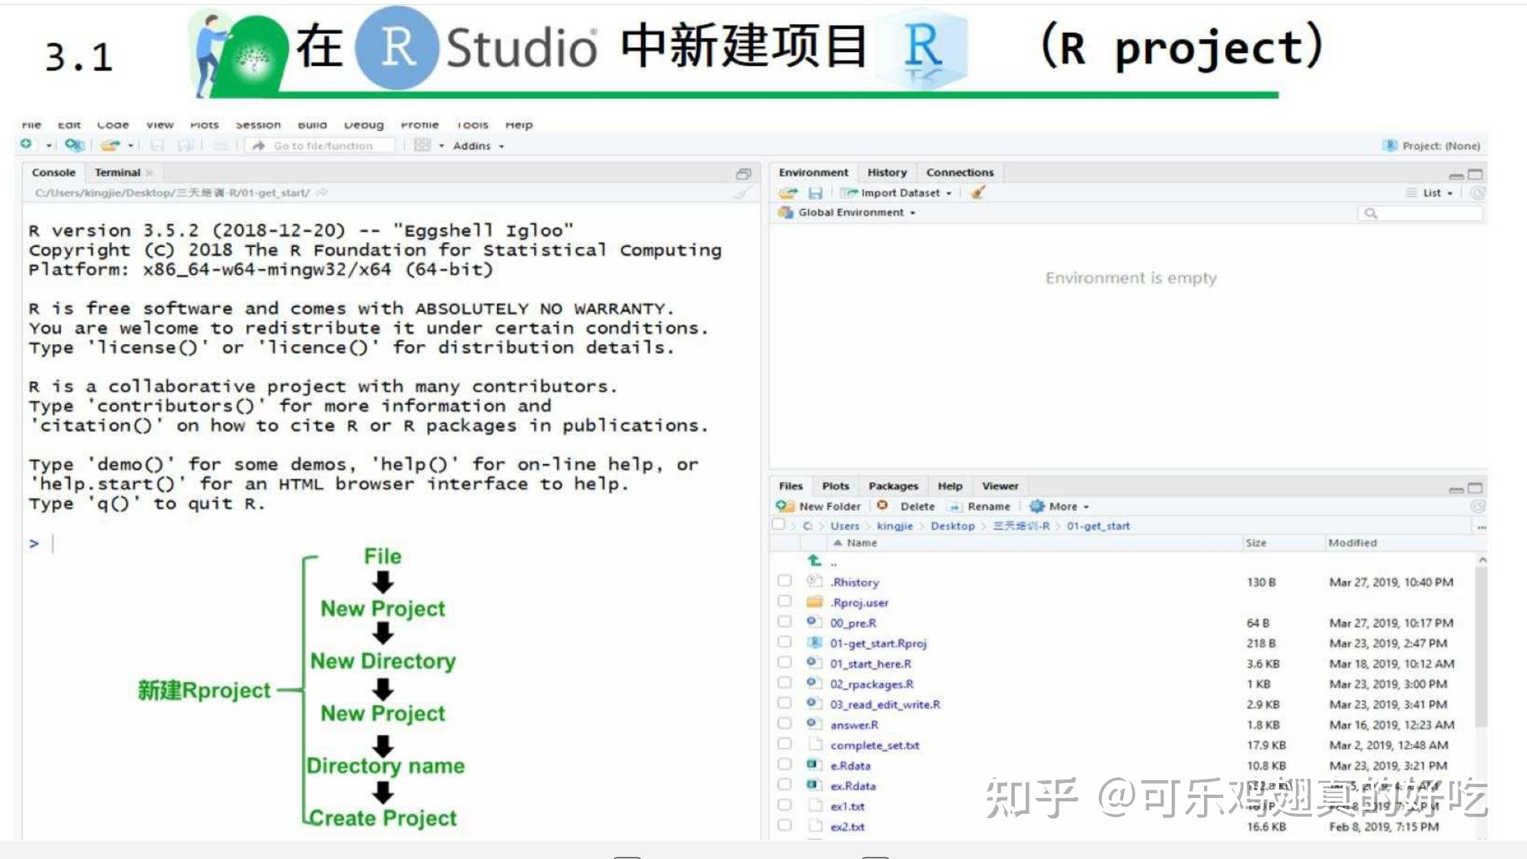Click the Rename file icon
The height and width of the screenshot is (859, 1527).
[954, 507]
